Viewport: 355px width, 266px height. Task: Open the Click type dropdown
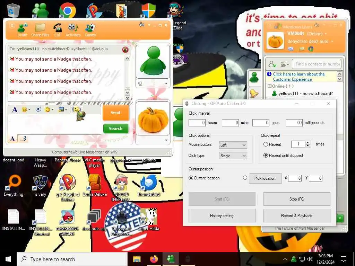pos(233,156)
